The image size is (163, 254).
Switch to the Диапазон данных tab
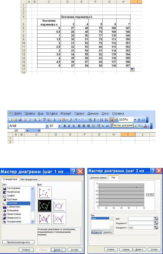(x=99, y=177)
